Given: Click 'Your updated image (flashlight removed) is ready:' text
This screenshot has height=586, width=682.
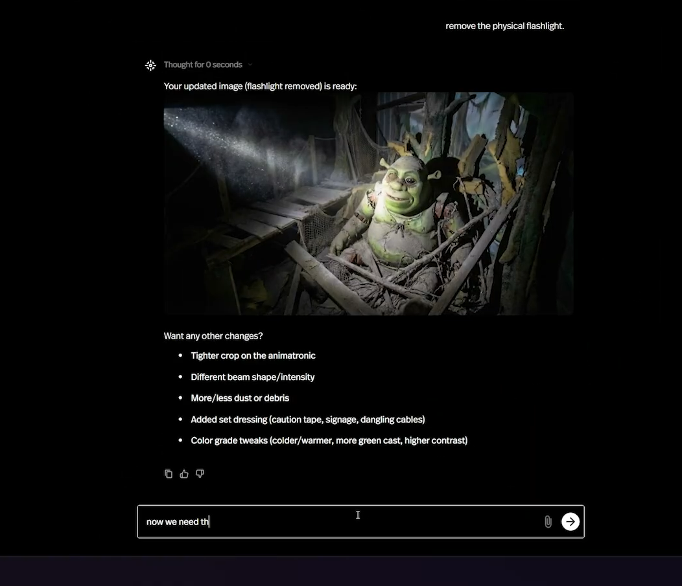Looking at the screenshot, I should pos(260,86).
